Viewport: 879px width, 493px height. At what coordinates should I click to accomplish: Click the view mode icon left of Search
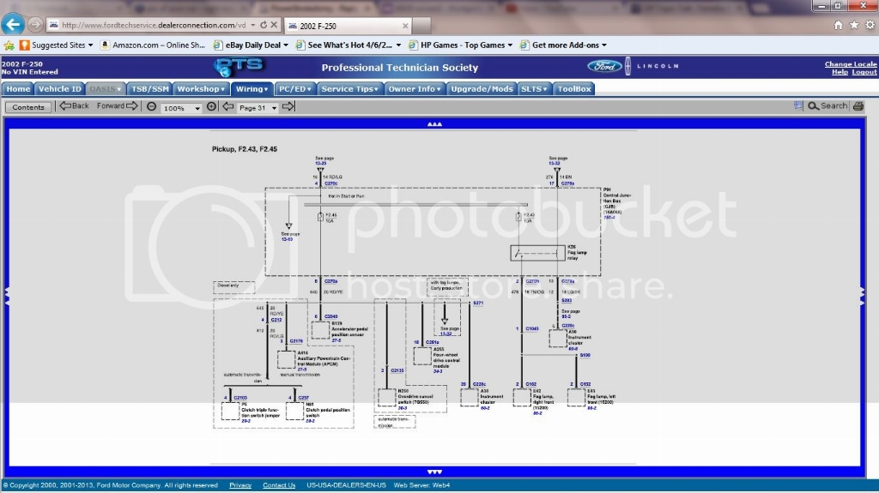tap(798, 105)
